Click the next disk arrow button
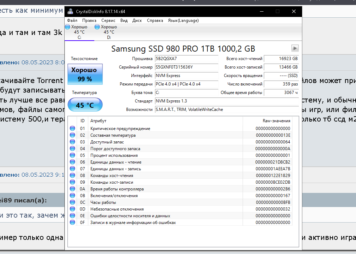The height and width of the screenshot is (254, 356). (295, 48)
